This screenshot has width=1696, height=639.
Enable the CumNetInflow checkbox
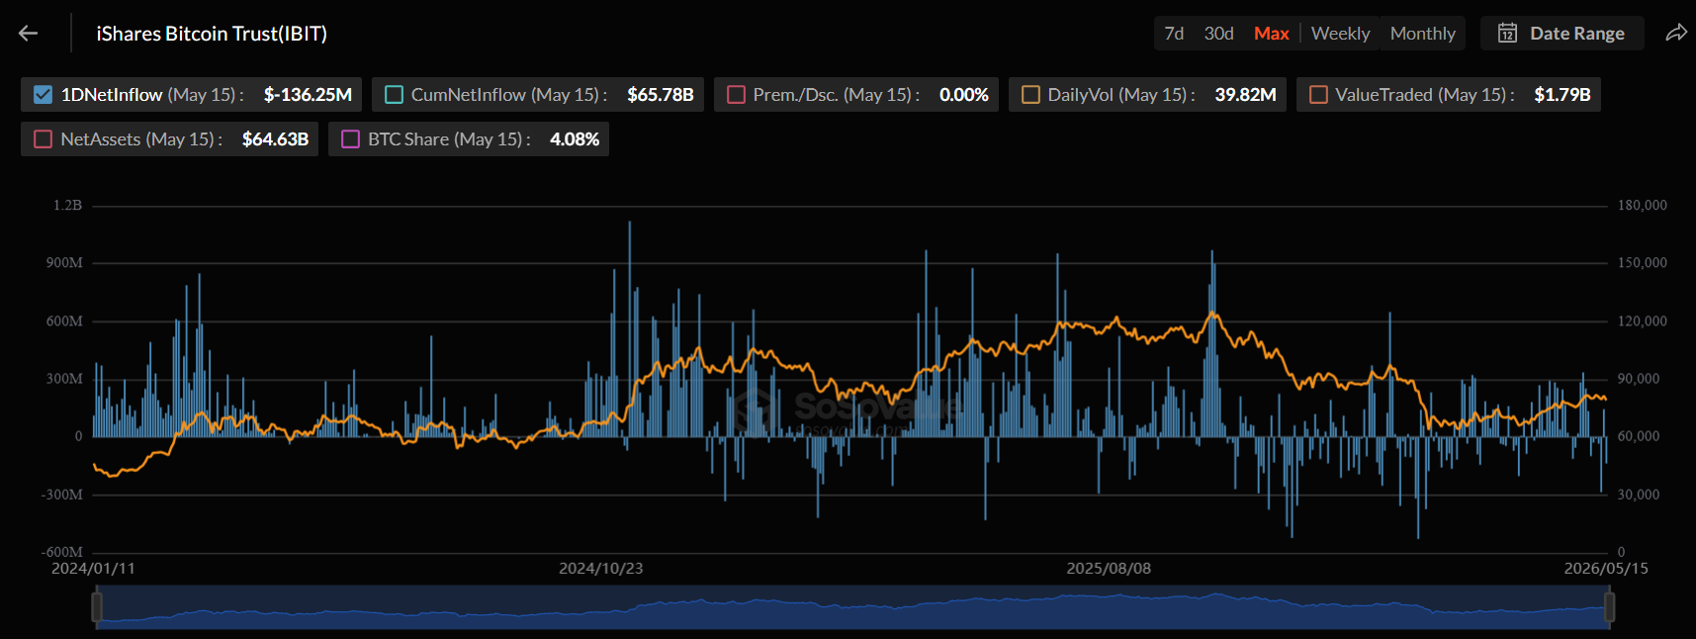pyautogui.click(x=394, y=95)
